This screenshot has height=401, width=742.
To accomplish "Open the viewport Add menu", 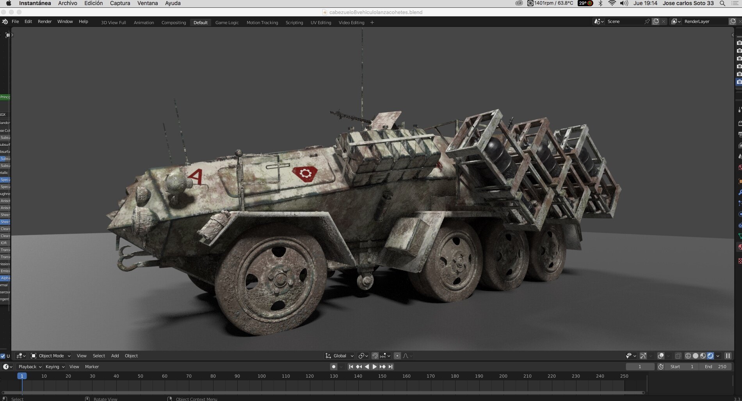I will click(115, 356).
